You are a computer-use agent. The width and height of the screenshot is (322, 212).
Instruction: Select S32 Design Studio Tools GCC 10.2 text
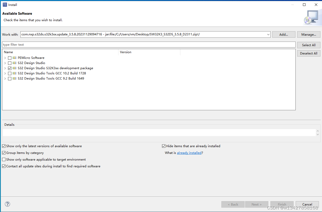(52, 73)
